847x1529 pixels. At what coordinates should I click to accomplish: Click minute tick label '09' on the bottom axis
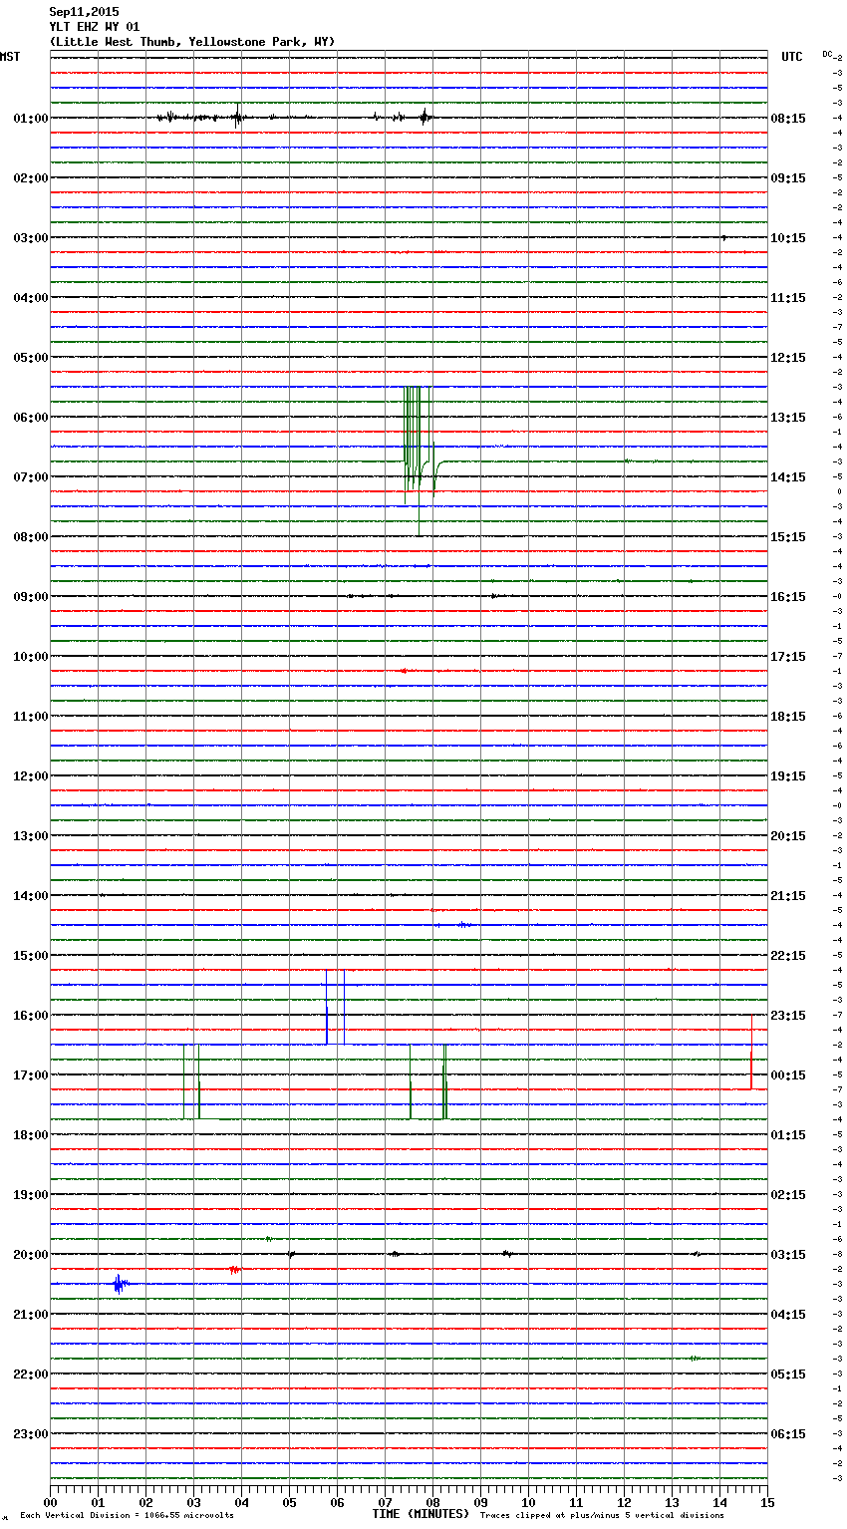point(480,1502)
